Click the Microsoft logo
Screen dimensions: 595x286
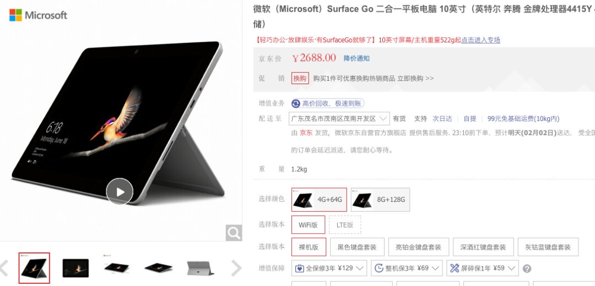tap(38, 15)
